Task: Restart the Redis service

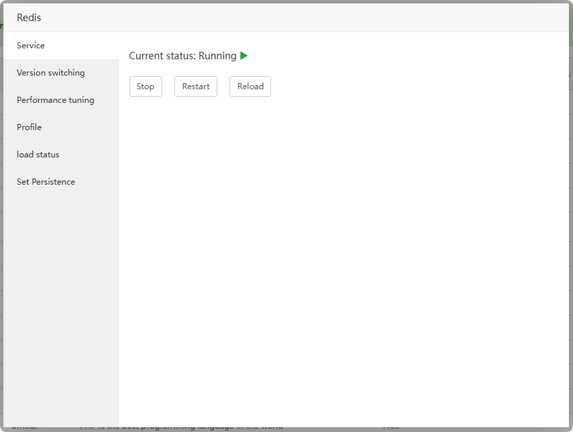Action: 196,87
